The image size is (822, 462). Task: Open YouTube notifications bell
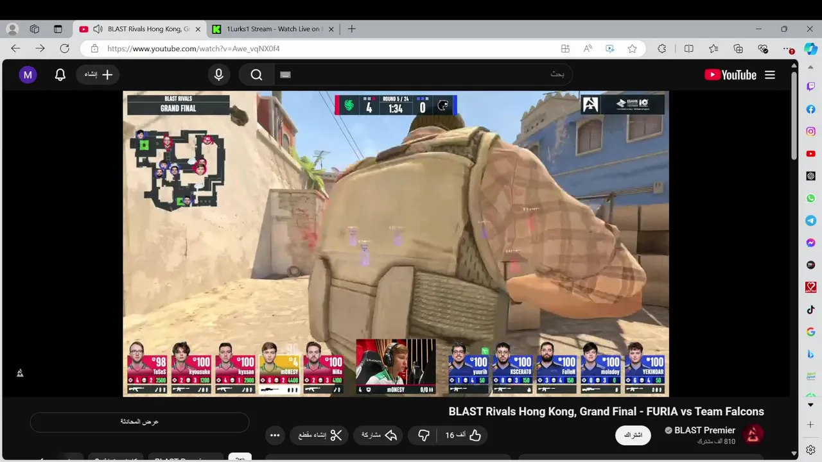60,75
